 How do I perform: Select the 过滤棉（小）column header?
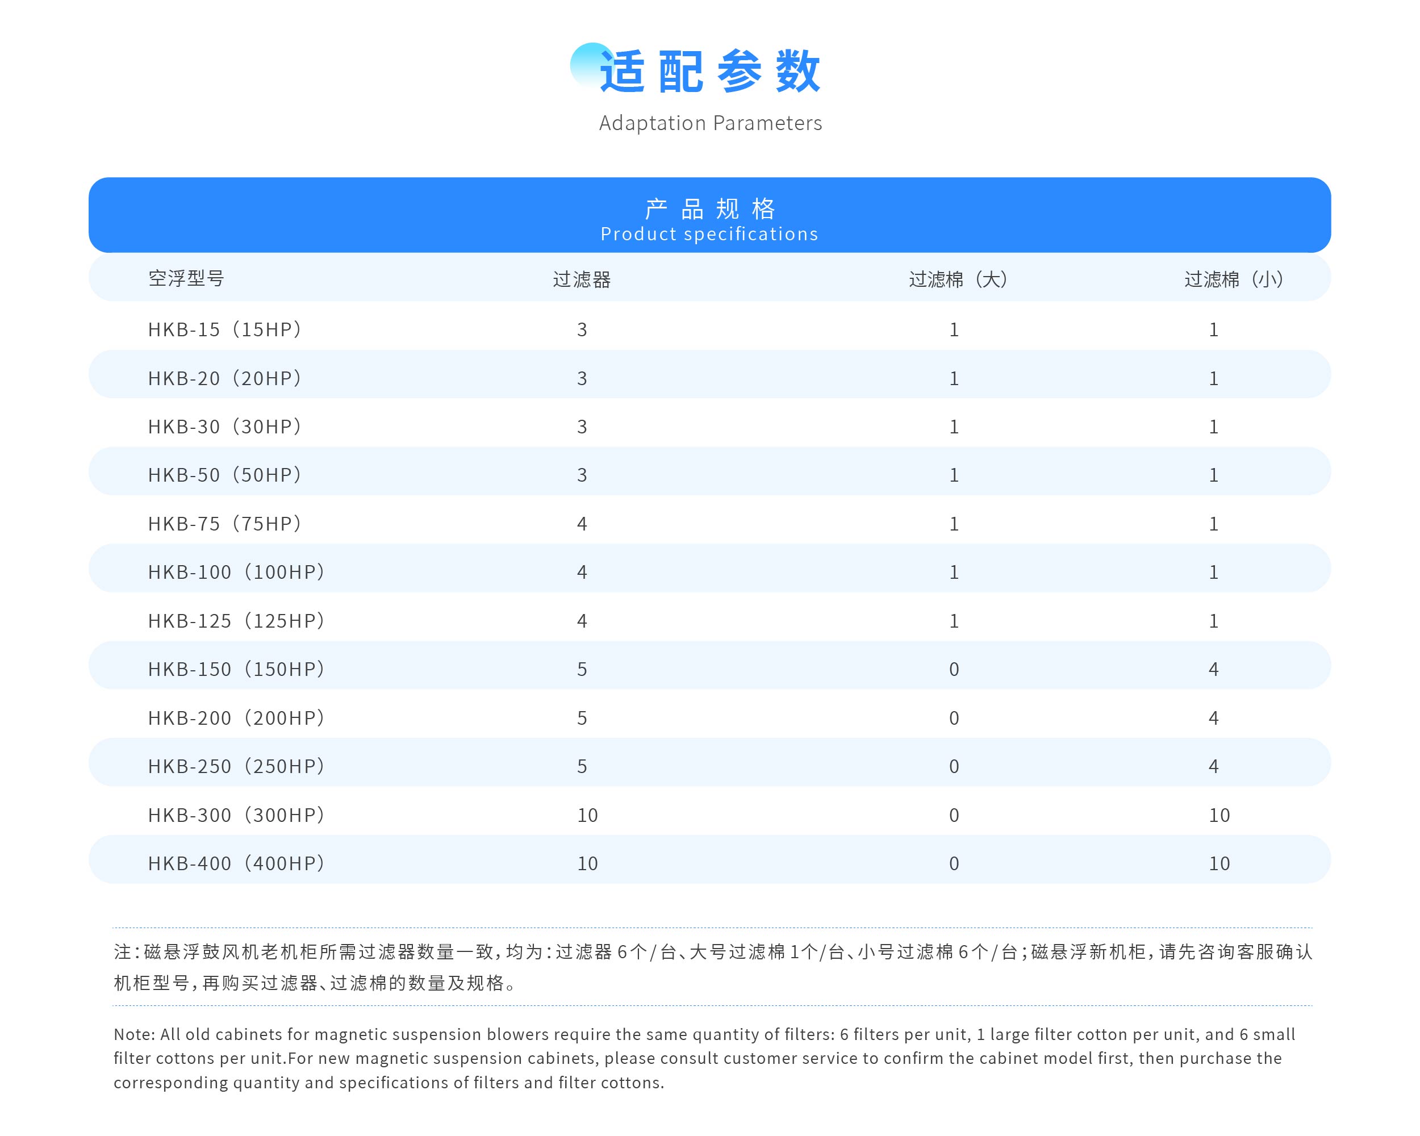coord(1234,279)
